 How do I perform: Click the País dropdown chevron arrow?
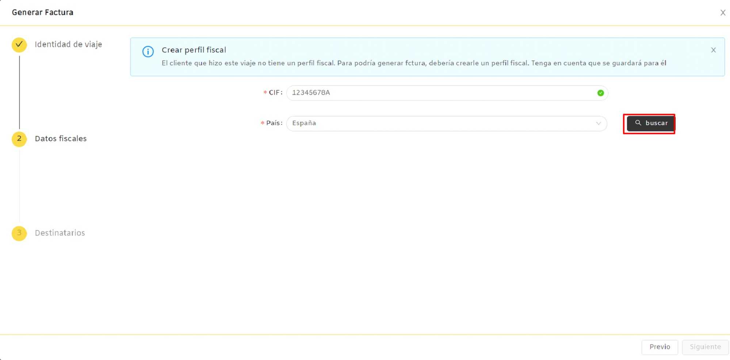(x=598, y=123)
